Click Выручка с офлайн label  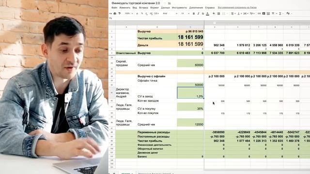point(151,76)
